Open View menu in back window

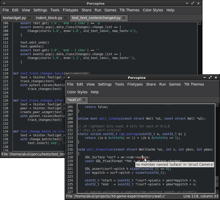tap(26, 10)
